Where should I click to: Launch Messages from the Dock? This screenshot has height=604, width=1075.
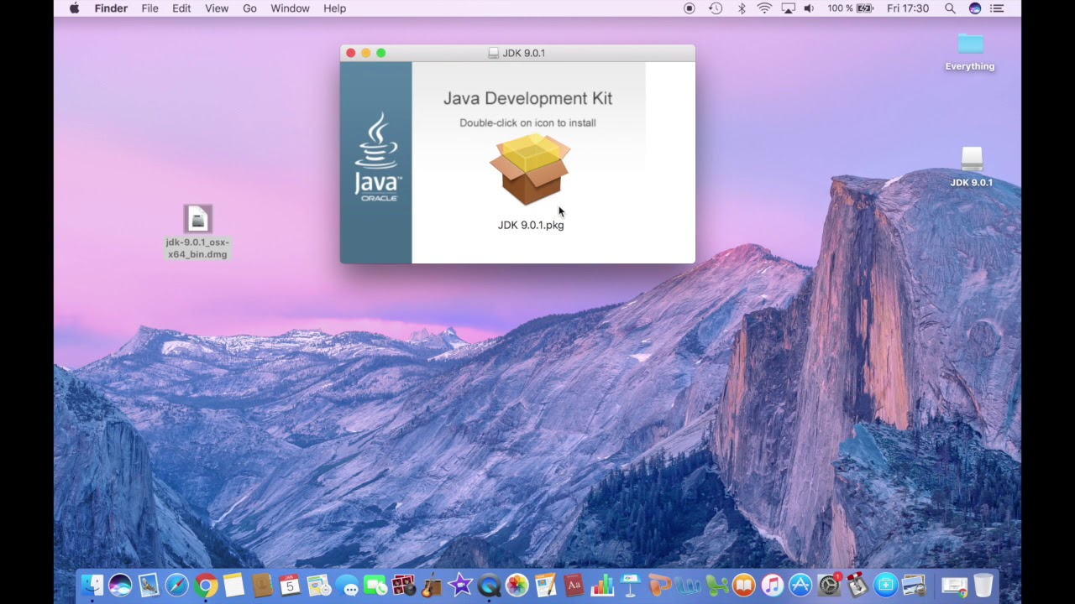(x=347, y=585)
